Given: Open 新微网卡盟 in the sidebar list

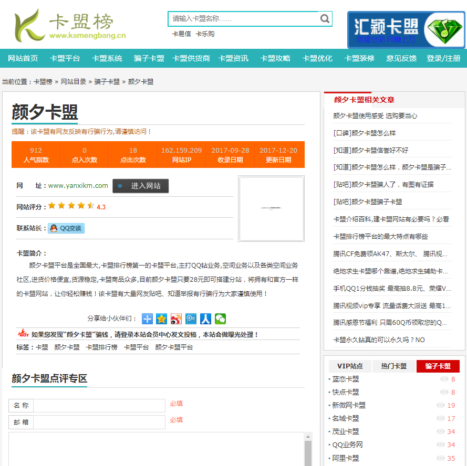Looking at the screenshot, I should 349,405.
